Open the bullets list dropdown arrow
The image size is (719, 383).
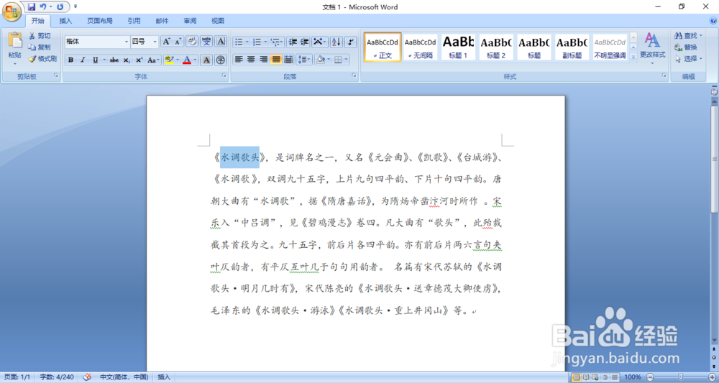click(247, 42)
